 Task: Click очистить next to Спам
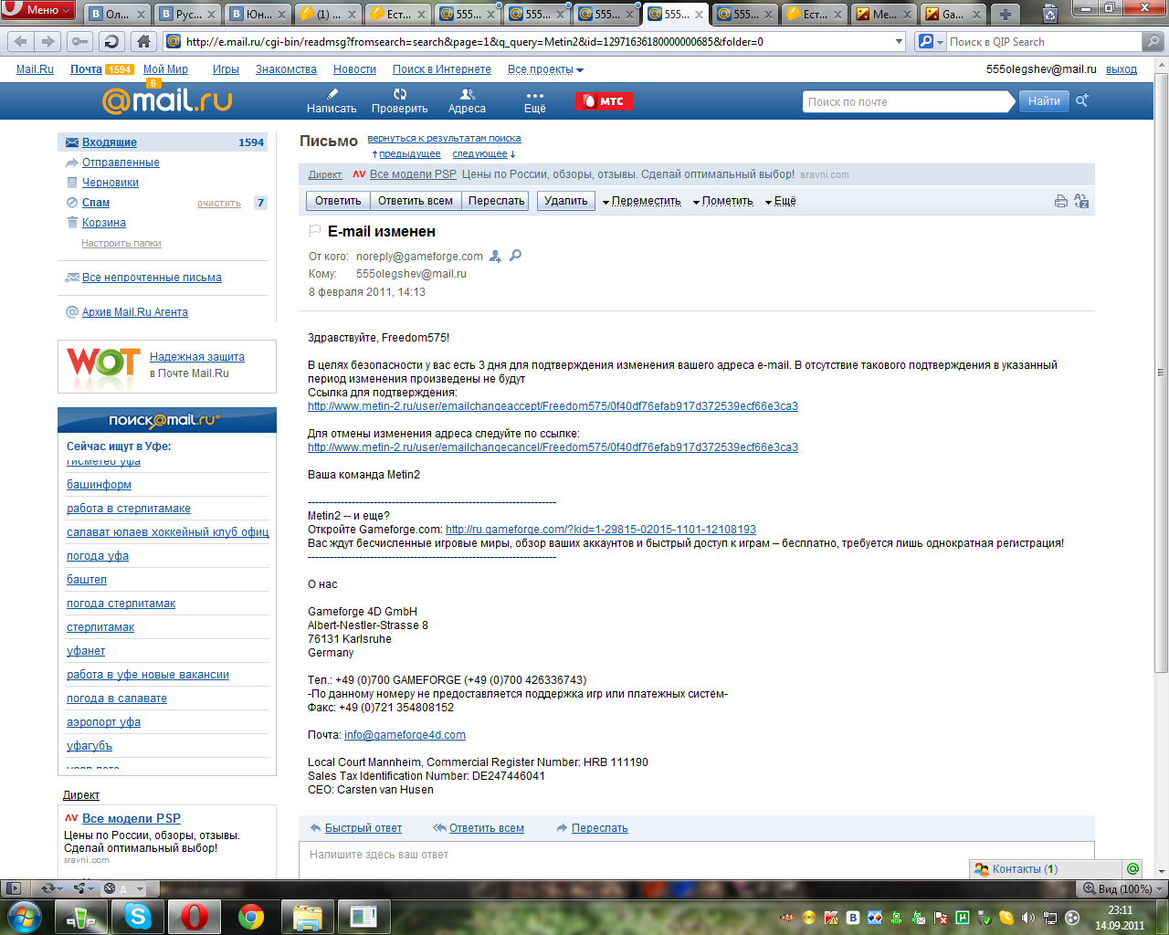[219, 204]
